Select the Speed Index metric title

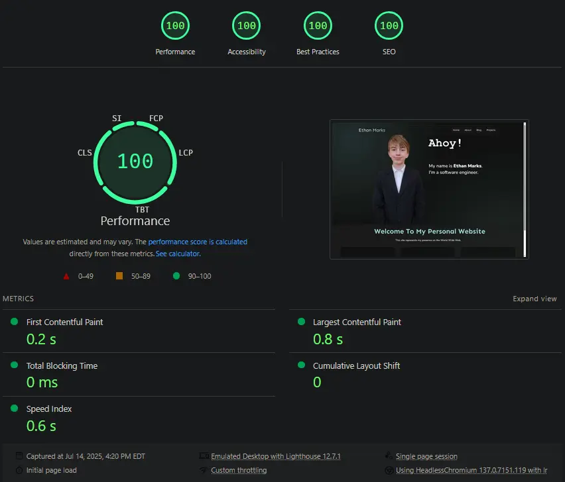point(49,409)
